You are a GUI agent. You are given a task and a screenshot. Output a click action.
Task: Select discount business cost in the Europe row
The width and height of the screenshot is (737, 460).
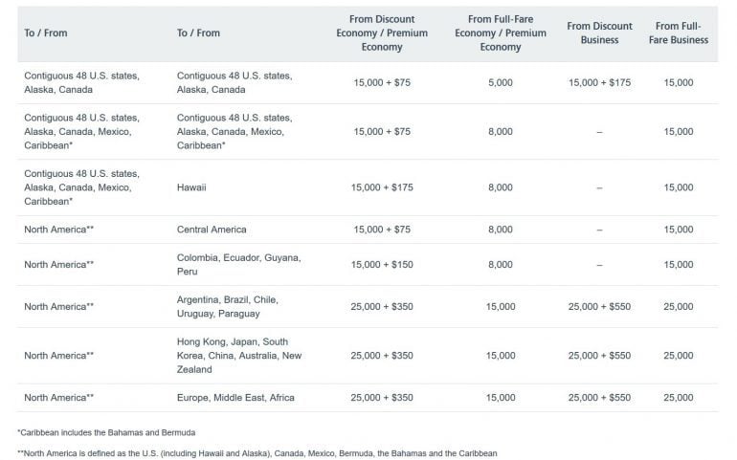pos(599,397)
